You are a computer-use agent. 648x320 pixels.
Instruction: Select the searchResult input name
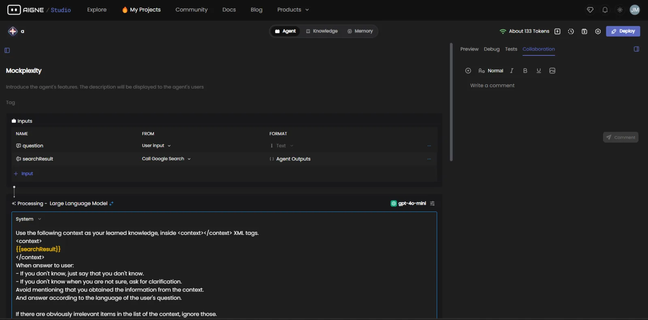click(x=38, y=159)
